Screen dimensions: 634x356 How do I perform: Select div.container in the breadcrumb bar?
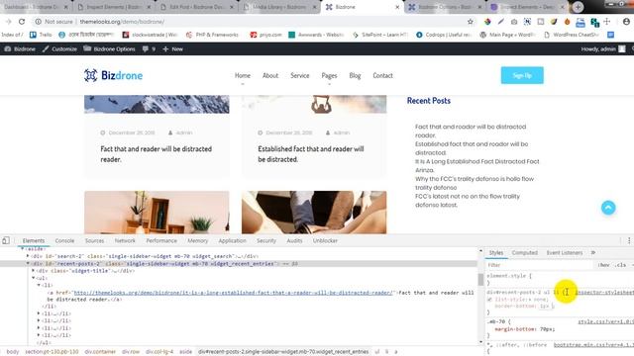100,352
